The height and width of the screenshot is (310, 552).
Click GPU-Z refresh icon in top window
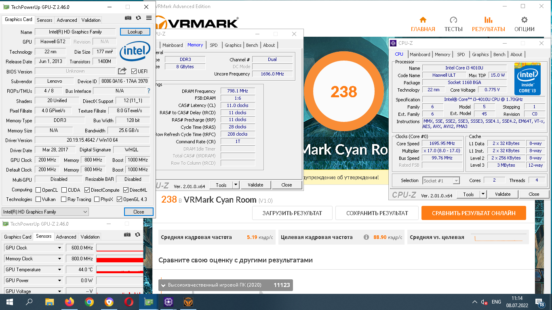pos(139,18)
